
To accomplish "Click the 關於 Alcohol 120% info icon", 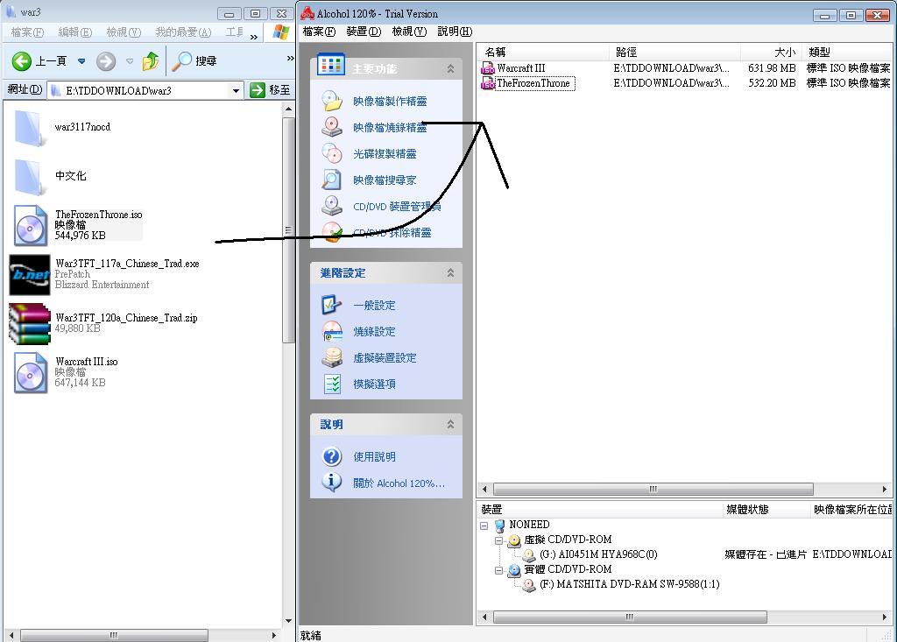I will coord(332,483).
